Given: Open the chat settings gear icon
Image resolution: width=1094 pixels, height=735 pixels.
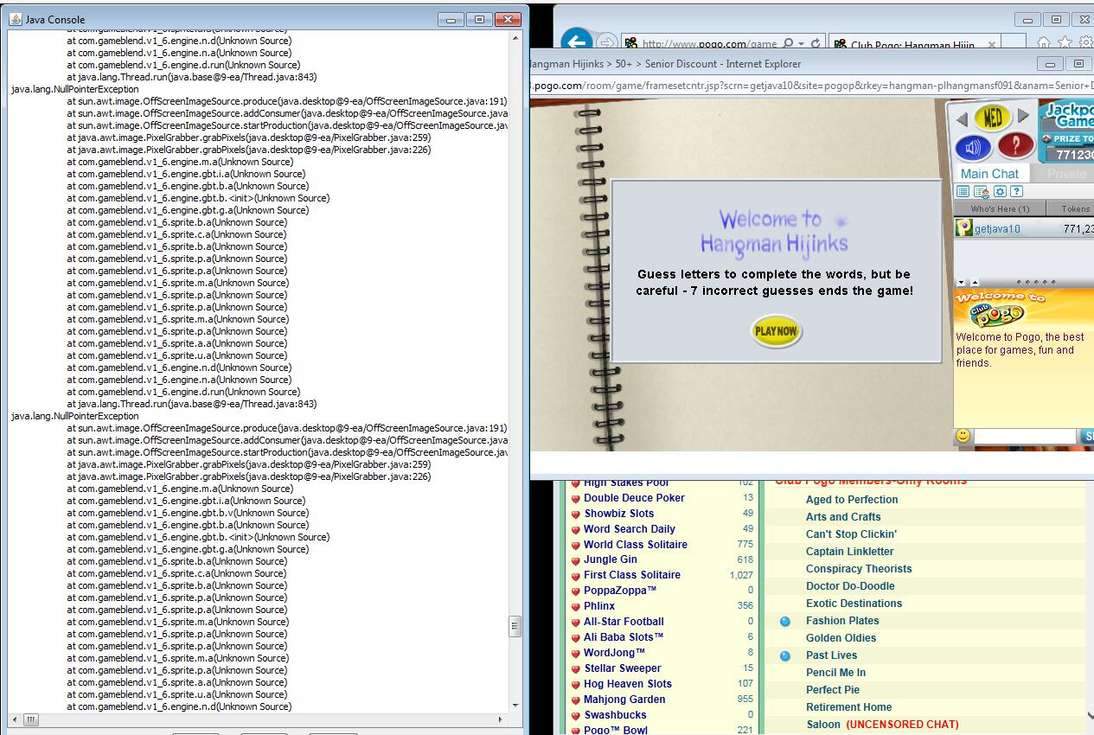Looking at the screenshot, I should [1000, 192].
